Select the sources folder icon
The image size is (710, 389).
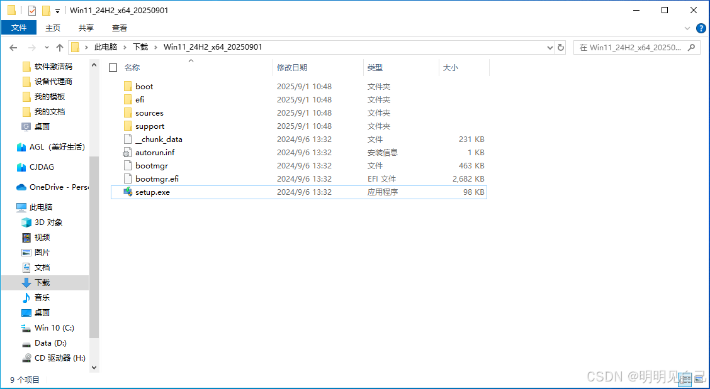point(128,112)
